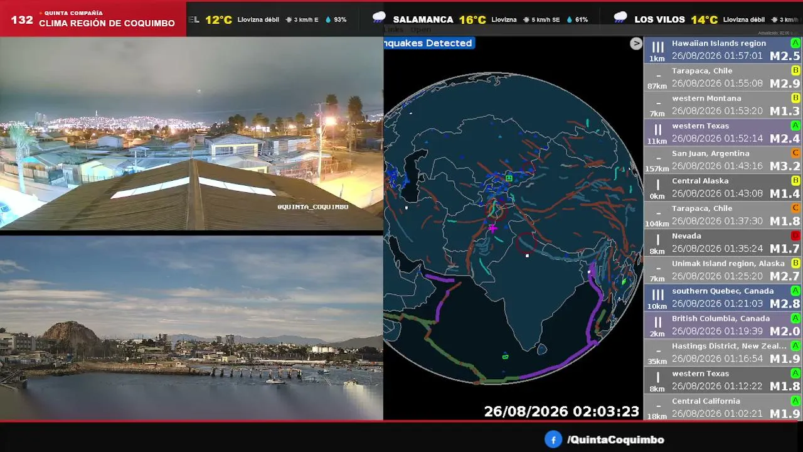The height and width of the screenshot is (452, 803).
Task: Select the 'San Juan, Argentina' earthquake entry
Action: 723,160
